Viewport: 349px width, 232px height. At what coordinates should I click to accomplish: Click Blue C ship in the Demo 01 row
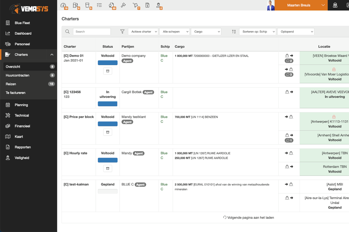[164, 58]
